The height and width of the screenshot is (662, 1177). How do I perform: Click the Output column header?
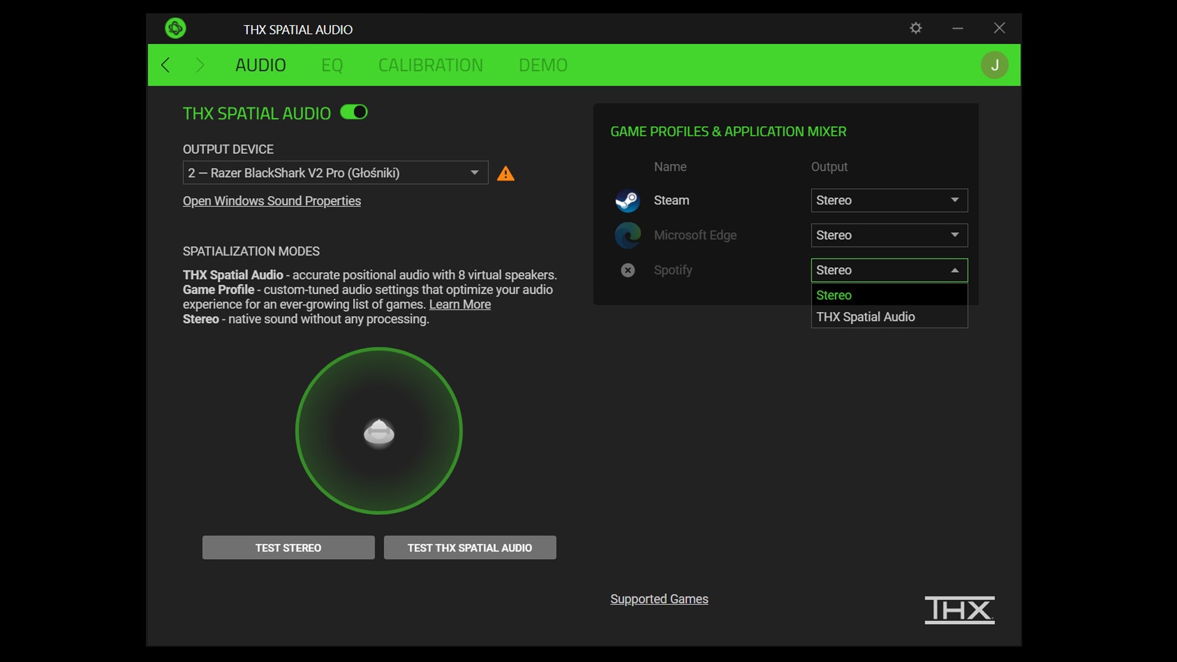tap(829, 167)
